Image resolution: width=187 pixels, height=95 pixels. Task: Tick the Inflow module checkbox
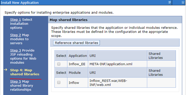coord(59,83)
